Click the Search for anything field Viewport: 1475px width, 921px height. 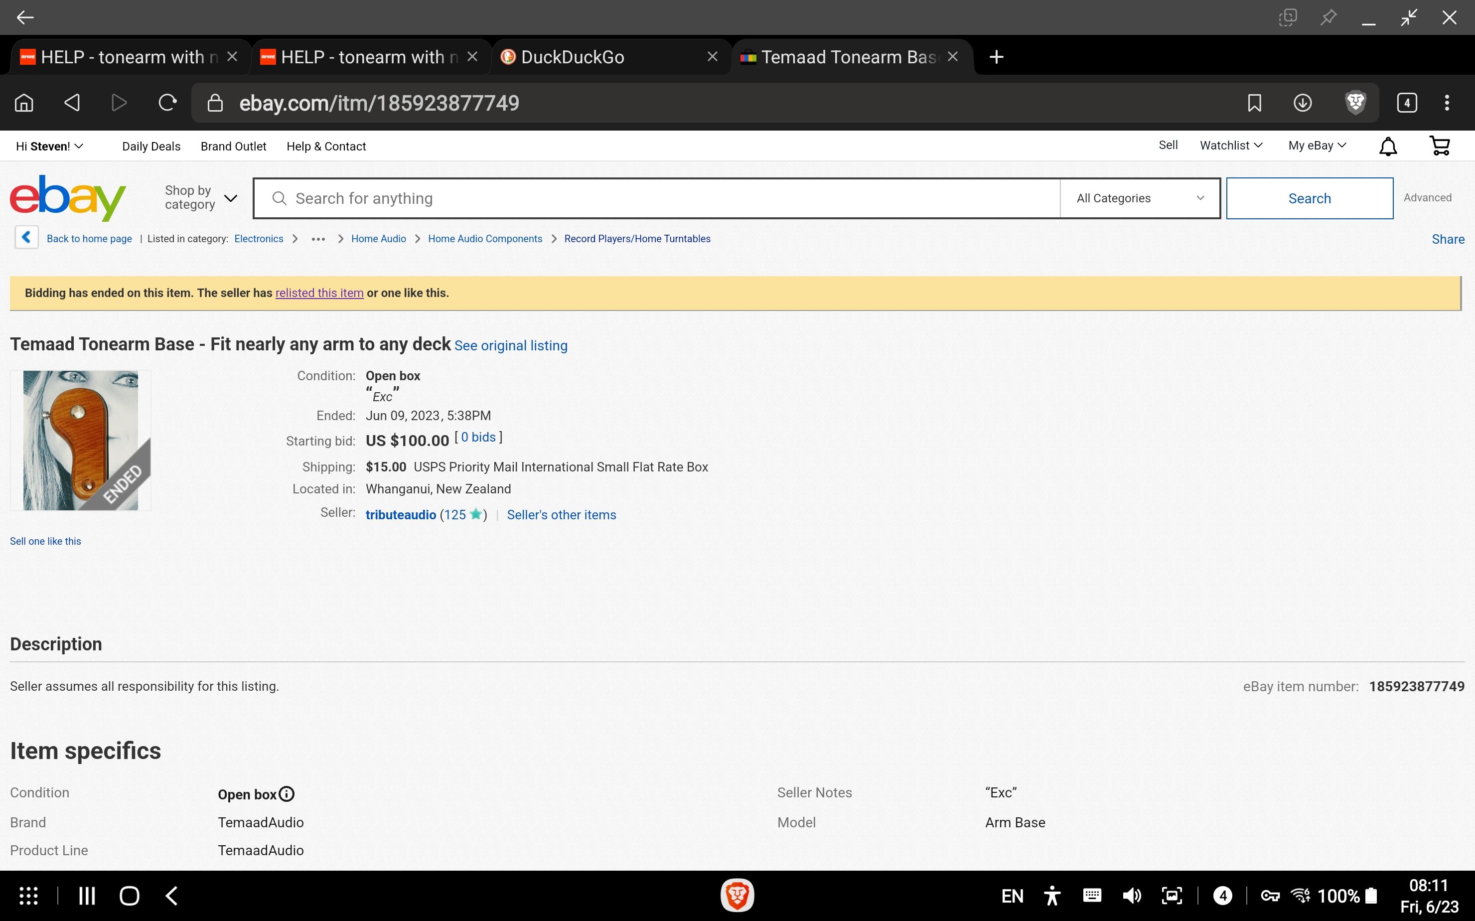656,198
